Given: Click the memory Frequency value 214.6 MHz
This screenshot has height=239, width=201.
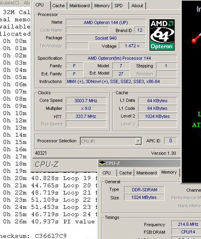Looking at the screenshot, I should [186, 224].
